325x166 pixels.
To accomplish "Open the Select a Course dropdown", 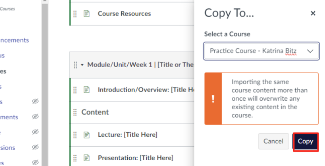I will pyautogui.click(x=262, y=51).
